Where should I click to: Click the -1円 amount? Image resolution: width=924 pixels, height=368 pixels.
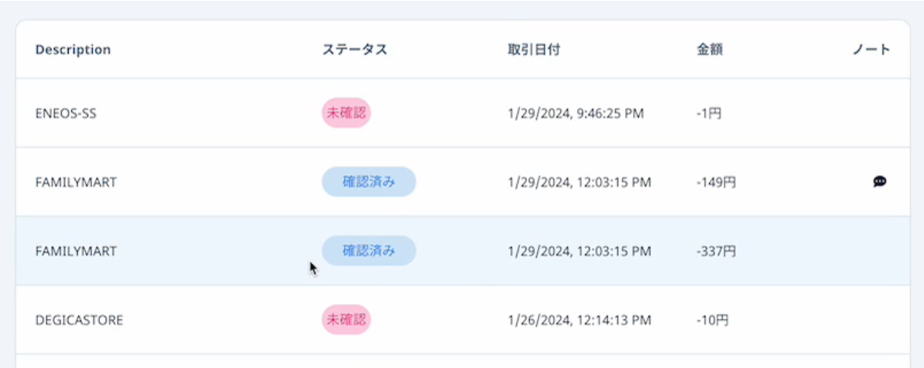[708, 113]
